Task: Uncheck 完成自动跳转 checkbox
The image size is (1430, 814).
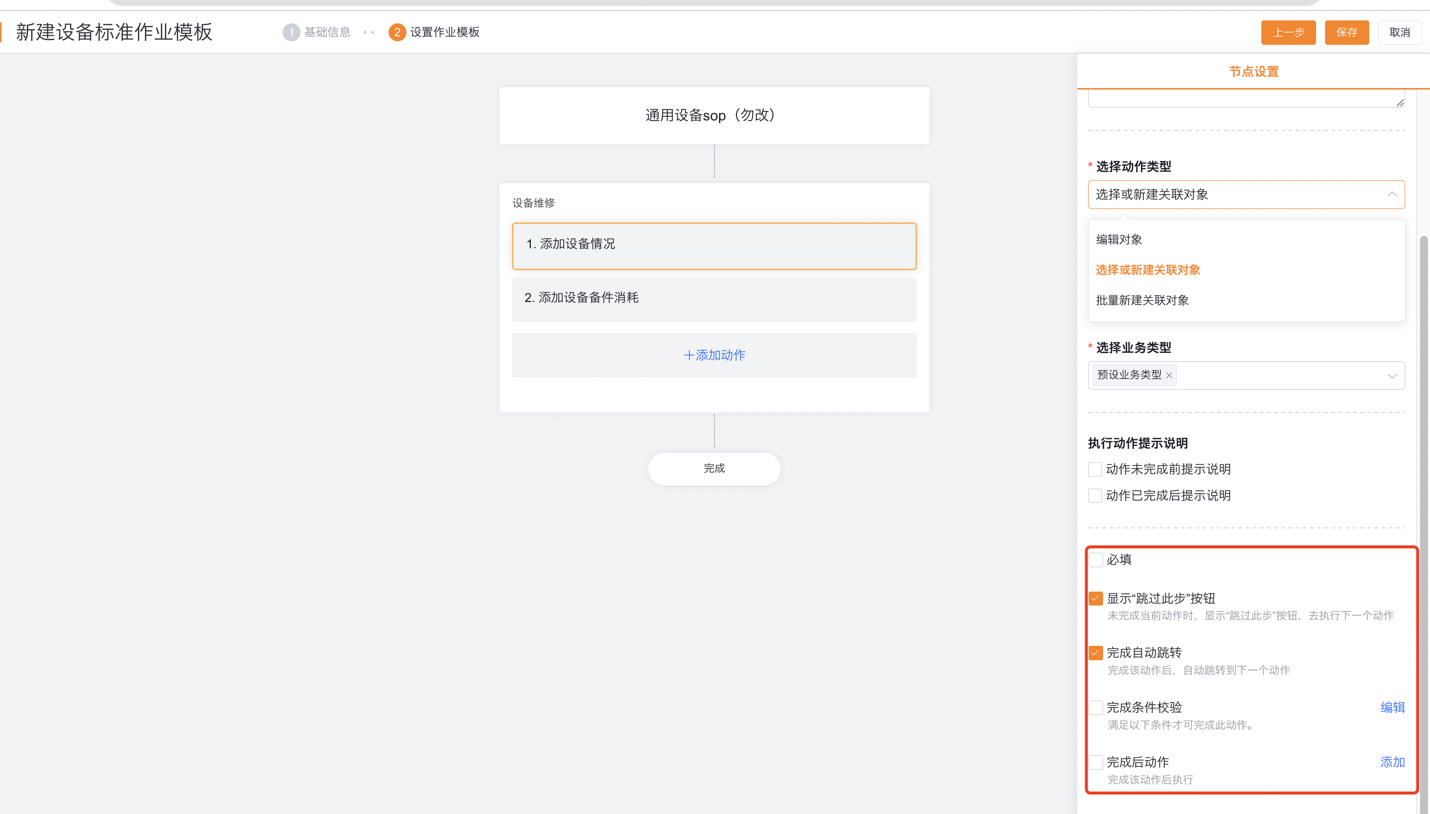Action: click(x=1096, y=652)
